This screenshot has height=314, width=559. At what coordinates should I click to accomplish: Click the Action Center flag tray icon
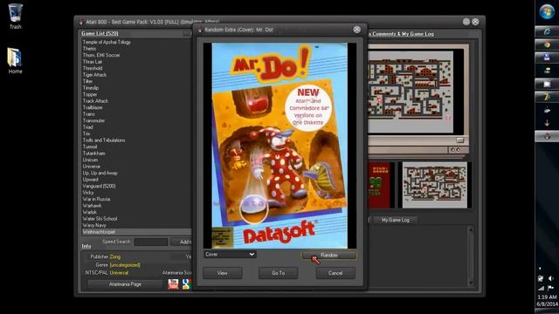coord(551,288)
